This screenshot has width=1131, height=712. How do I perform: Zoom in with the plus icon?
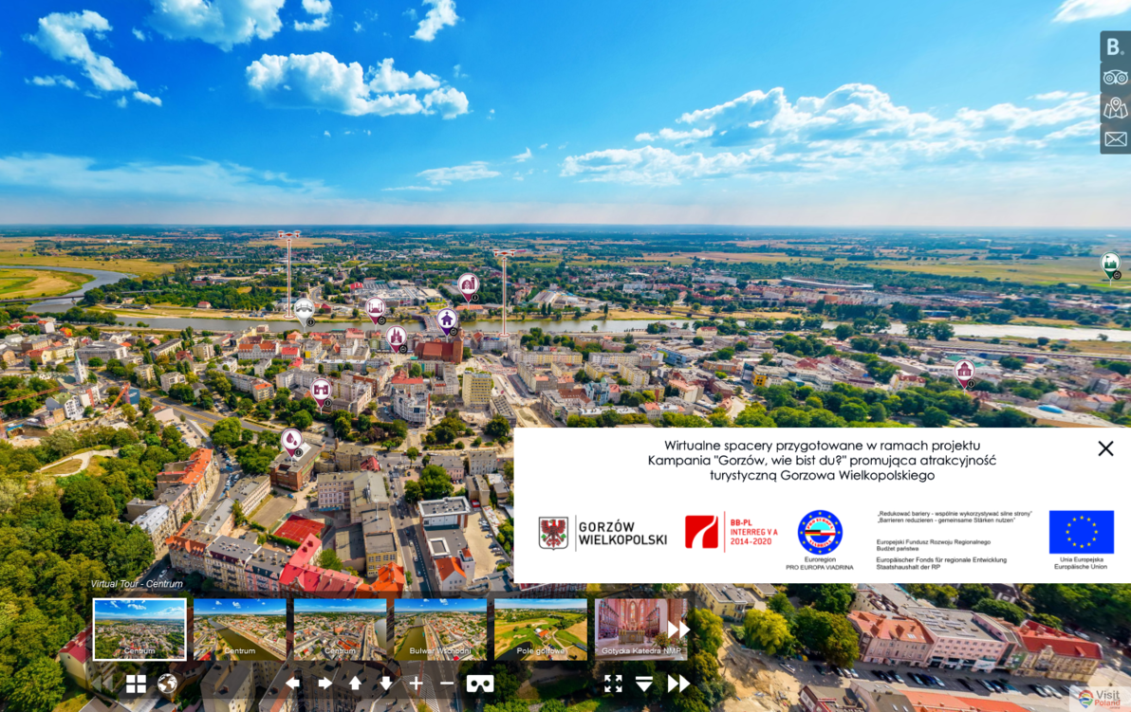[417, 684]
